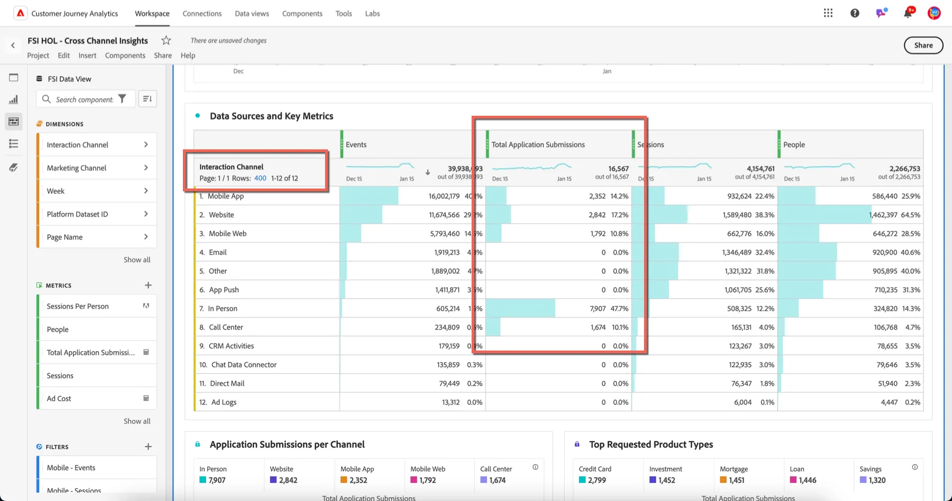The image size is (952, 501).
Task: Open the app switcher grid icon
Action: pyautogui.click(x=828, y=13)
